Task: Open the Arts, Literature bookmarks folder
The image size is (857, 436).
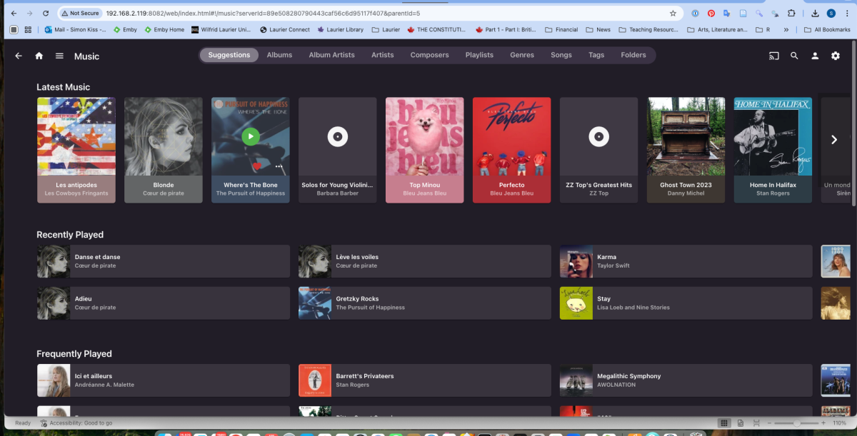Action: pyautogui.click(x=717, y=30)
